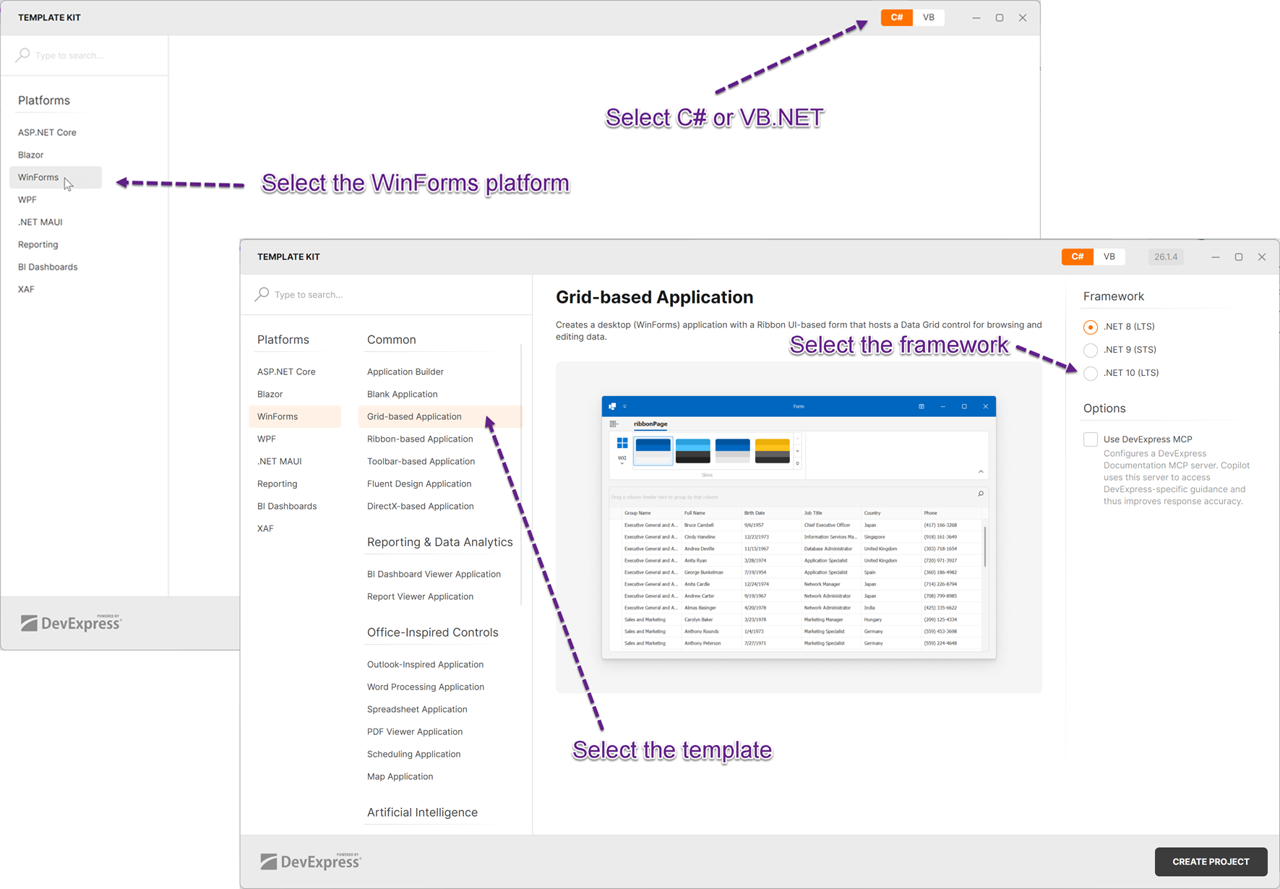This screenshot has width=1280, height=889.
Task: Enable Use DevExpress MCP checkbox
Action: pyautogui.click(x=1091, y=439)
